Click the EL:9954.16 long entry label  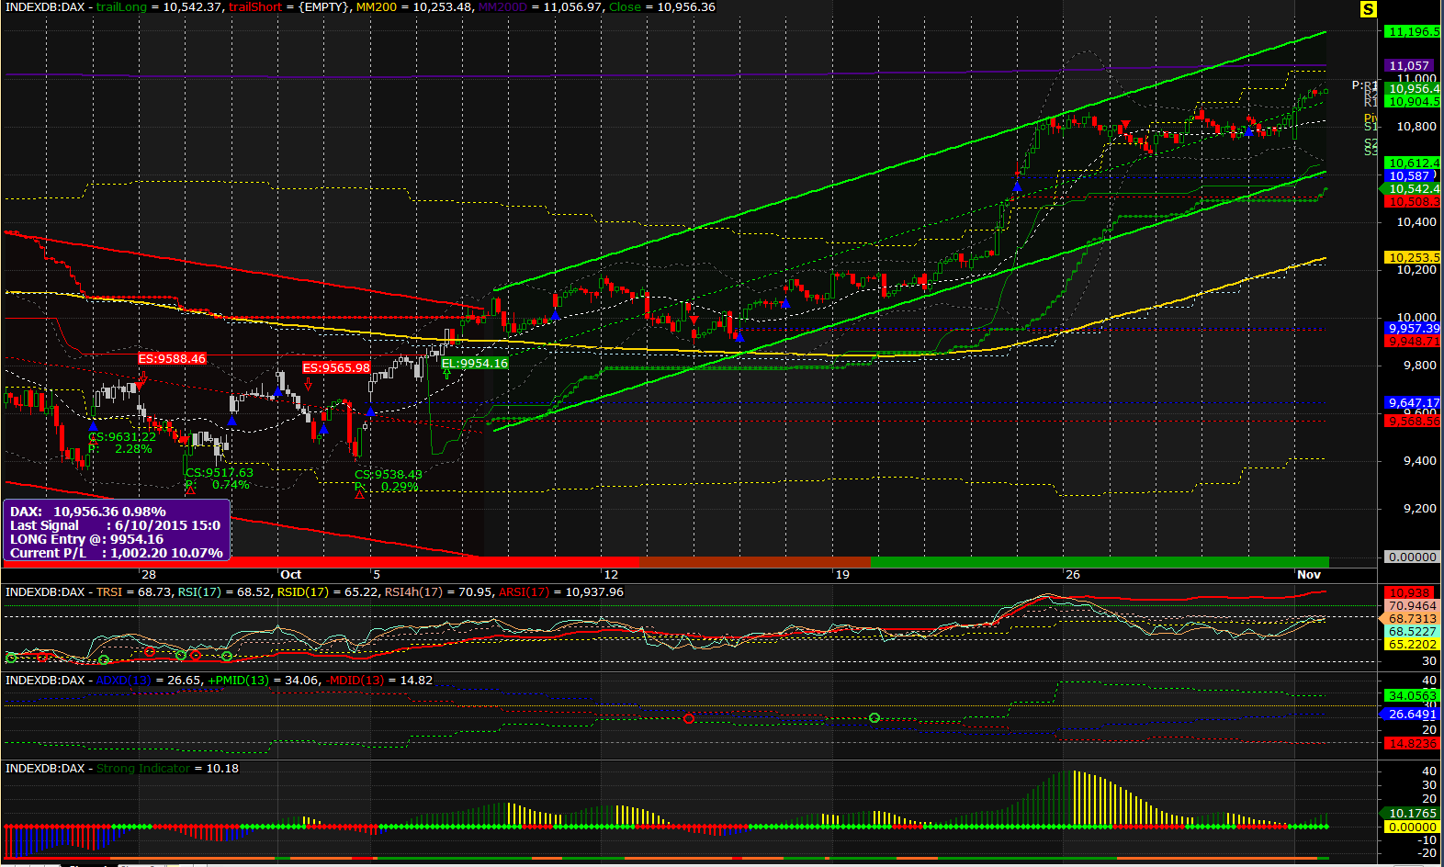[x=474, y=364]
